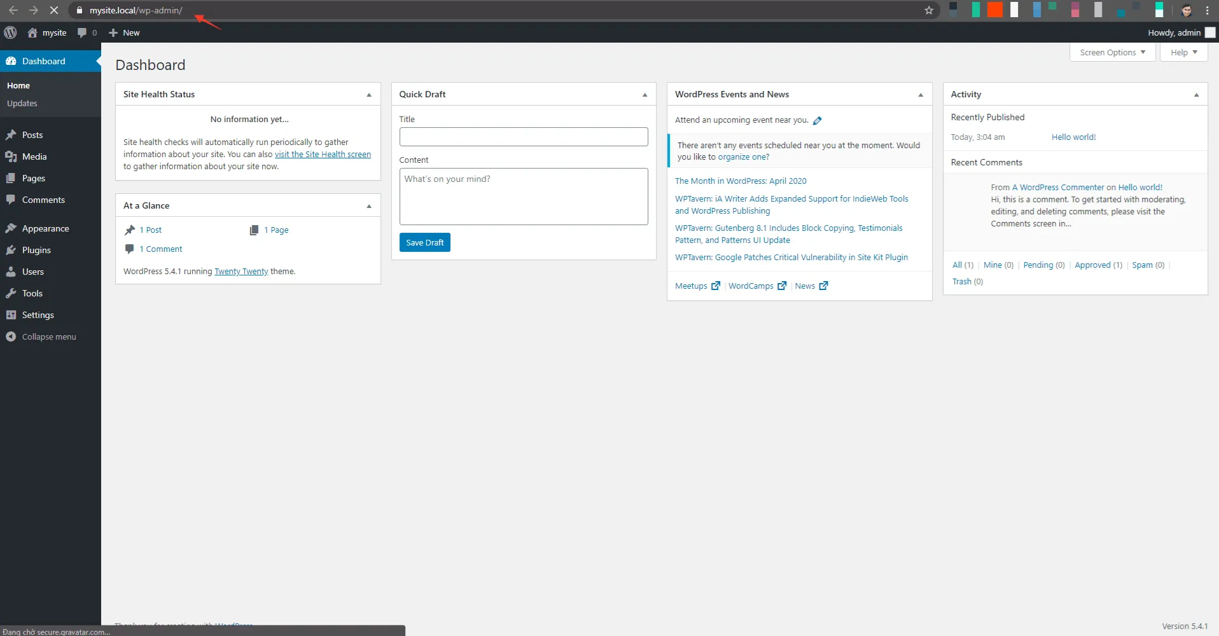Open the mysite home icon link
Viewport: 1219px width, 636px height.
tap(47, 32)
